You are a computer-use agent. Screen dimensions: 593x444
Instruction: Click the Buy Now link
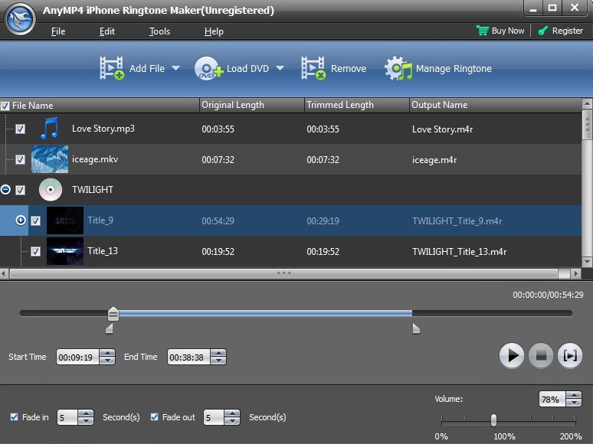[508, 31]
